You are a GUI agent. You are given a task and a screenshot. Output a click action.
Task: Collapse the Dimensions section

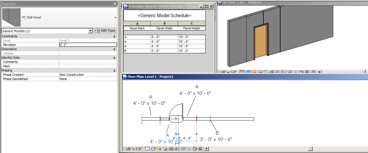tap(114, 49)
